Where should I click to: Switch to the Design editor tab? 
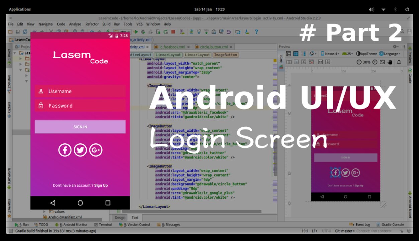(x=120, y=218)
